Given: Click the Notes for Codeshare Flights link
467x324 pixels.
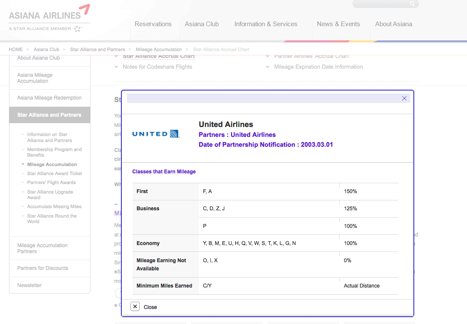Looking at the screenshot, I should [157, 67].
